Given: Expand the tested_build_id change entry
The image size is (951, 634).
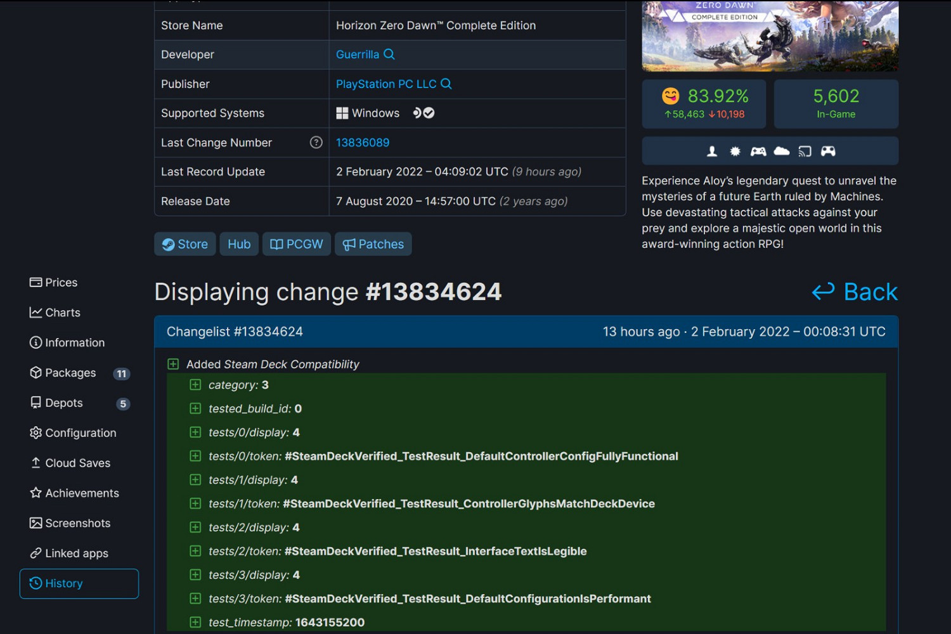Looking at the screenshot, I should pos(195,408).
